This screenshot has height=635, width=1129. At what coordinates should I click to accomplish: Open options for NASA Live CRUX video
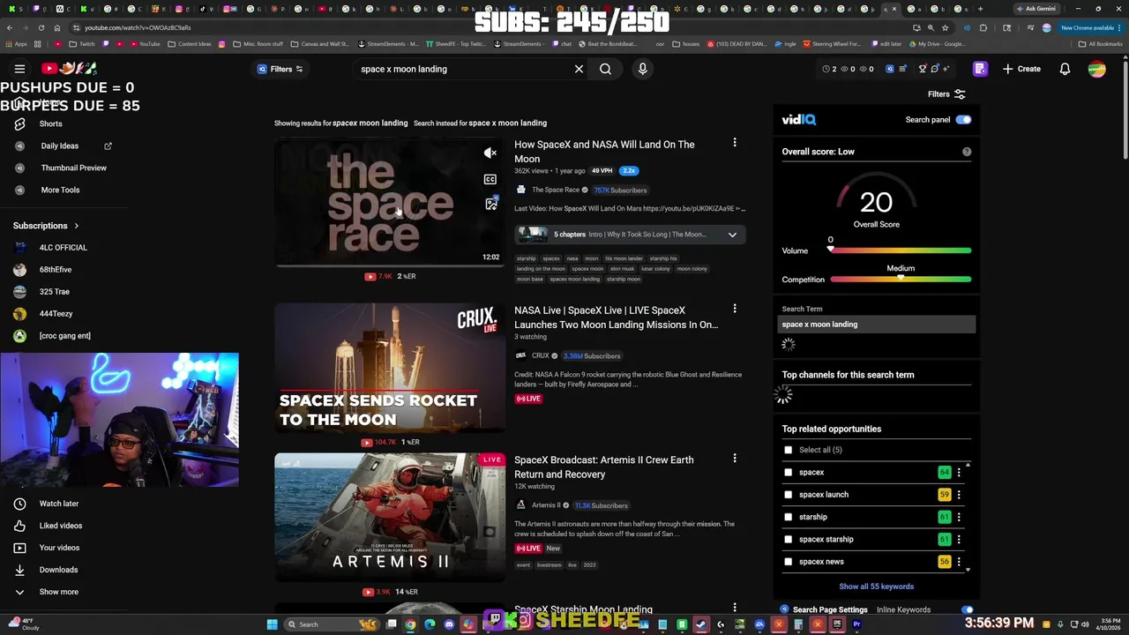[x=734, y=309]
